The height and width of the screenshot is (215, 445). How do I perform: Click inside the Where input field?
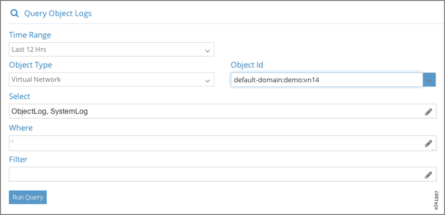(214, 143)
